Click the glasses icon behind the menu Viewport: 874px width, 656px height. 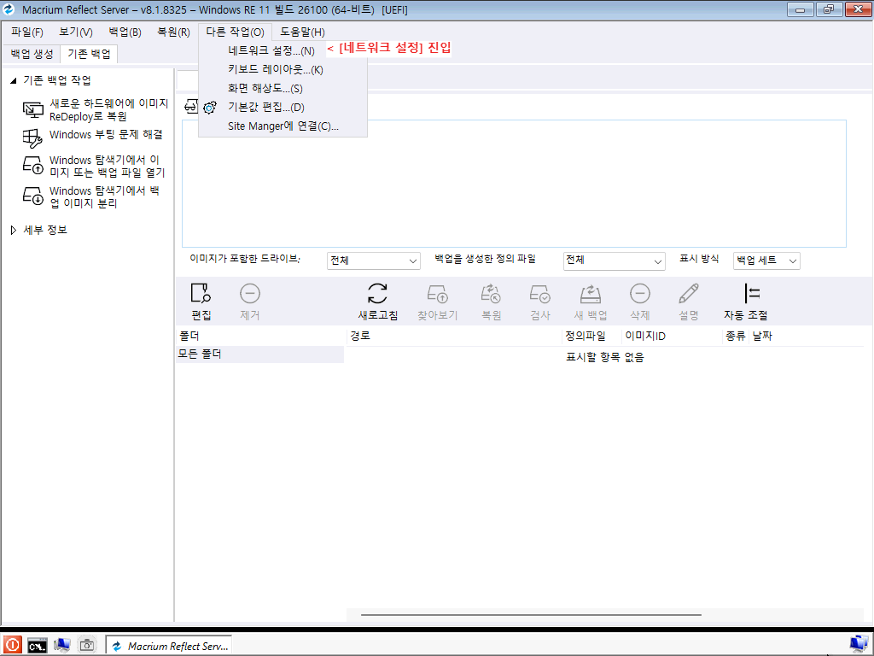191,105
